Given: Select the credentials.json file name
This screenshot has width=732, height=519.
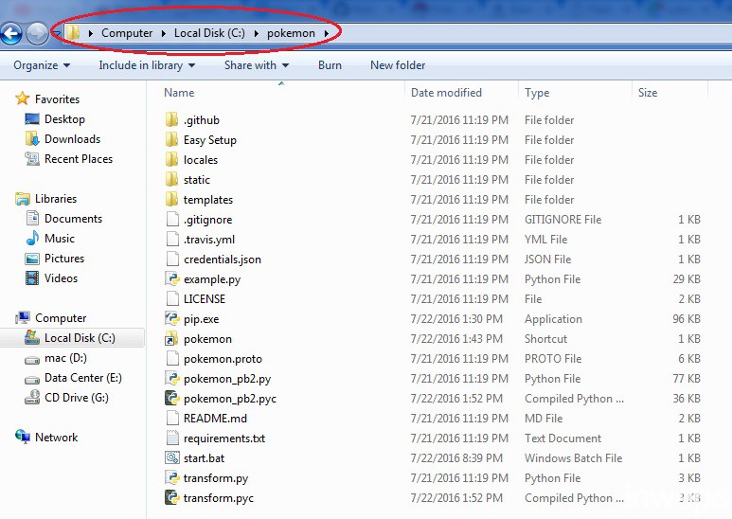Looking at the screenshot, I should pyautogui.click(x=223, y=259).
